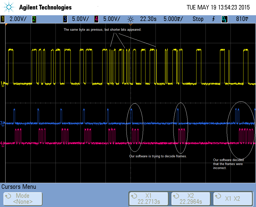Screen dimensions: 256x207
Task: Click channel 3 ground level marker
Action: tap(2, 123)
